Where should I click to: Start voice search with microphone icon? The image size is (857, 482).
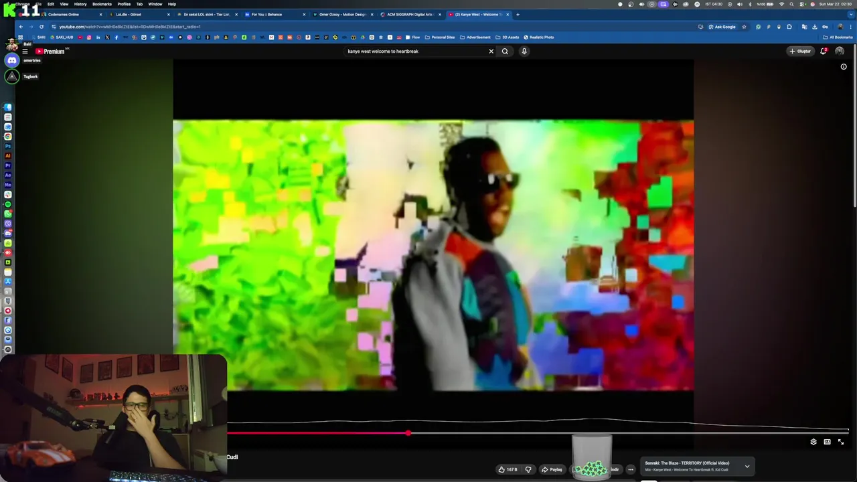(524, 51)
